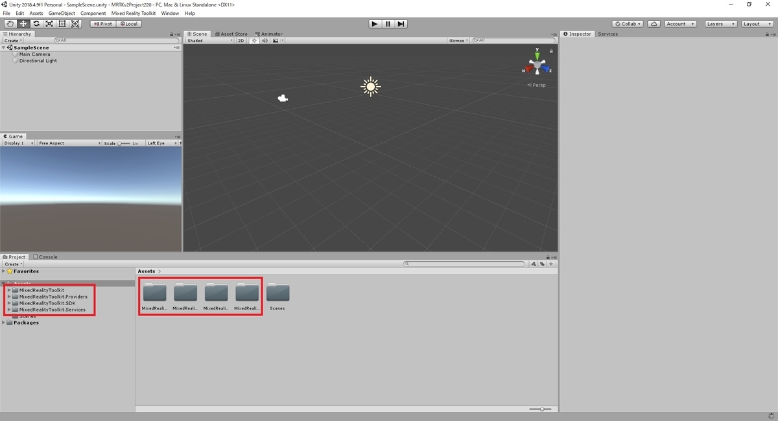The width and height of the screenshot is (778, 421).
Task: Toggle scene effects image button
Action: 275,41
